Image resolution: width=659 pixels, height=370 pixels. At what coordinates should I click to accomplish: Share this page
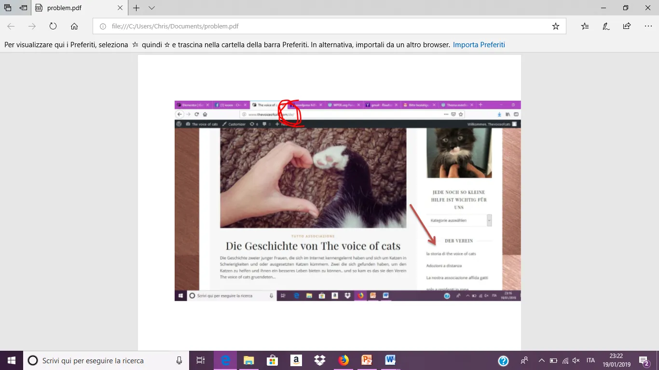(627, 26)
